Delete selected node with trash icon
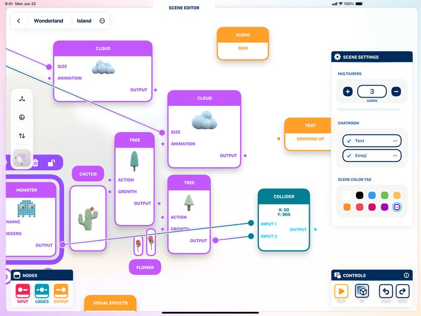This screenshot has height=316, width=421. [36, 163]
